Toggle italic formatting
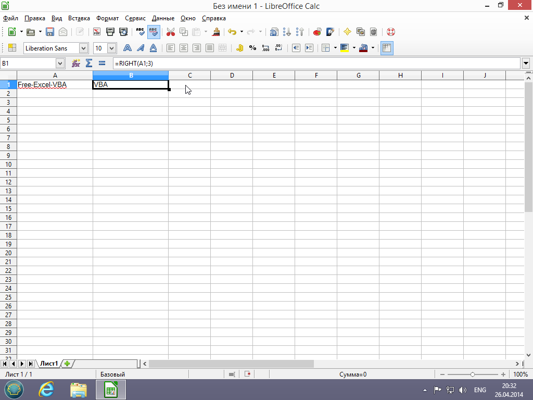 pos(140,47)
